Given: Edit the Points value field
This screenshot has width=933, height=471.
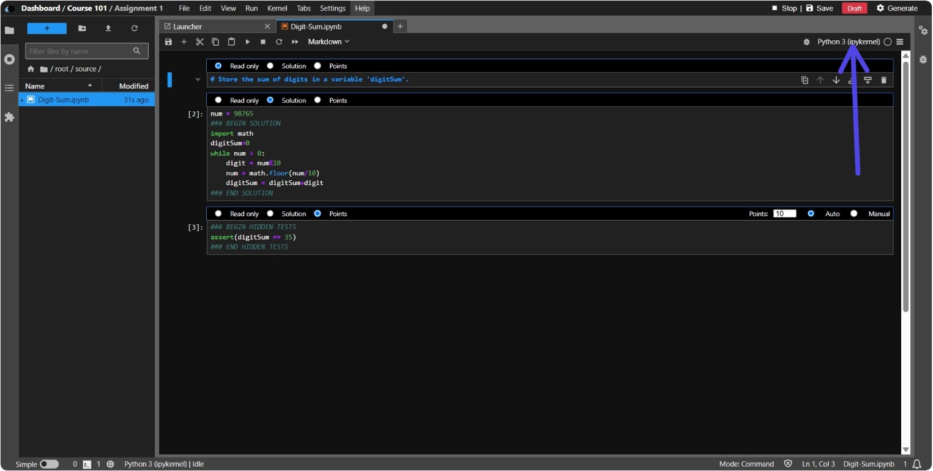Looking at the screenshot, I should 784,214.
